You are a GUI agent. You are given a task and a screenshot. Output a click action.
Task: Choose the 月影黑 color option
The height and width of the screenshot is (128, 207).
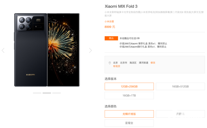180,114
